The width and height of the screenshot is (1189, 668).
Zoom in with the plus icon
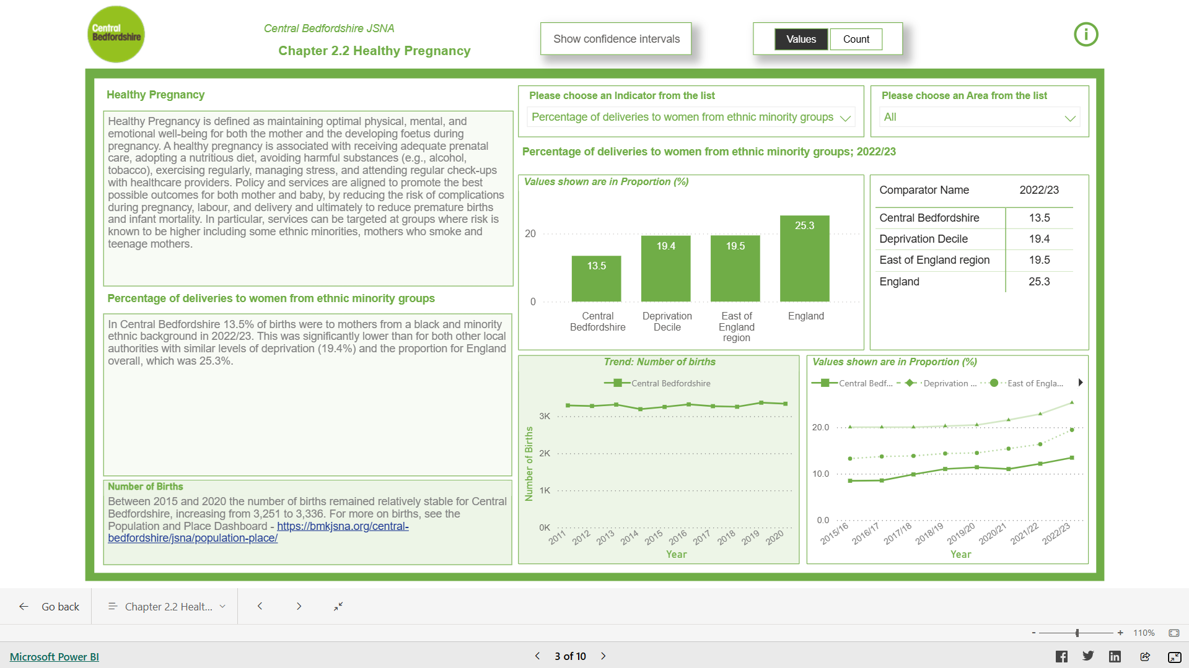click(x=1120, y=633)
